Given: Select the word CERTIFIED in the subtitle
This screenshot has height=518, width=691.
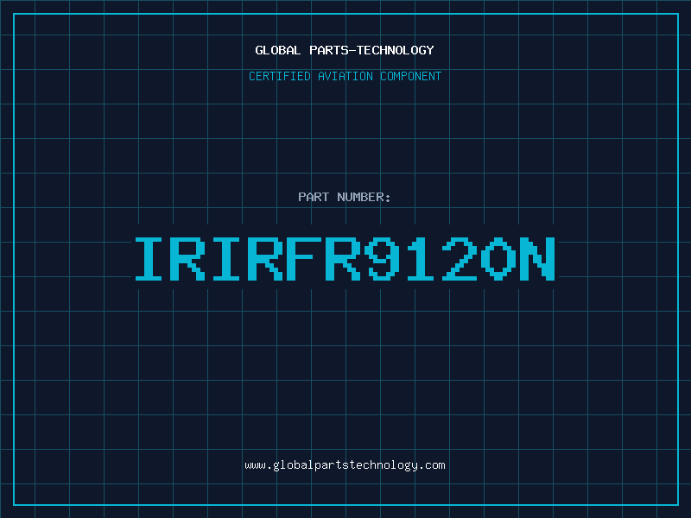Looking at the screenshot, I should click(x=279, y=76).
